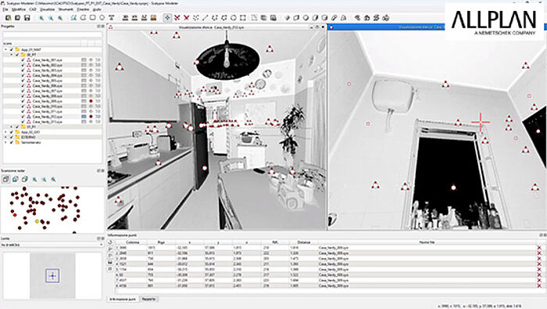
Task: Toggle checkmark of Casa_Verdy_013.syn
Action: pos(23,121)
